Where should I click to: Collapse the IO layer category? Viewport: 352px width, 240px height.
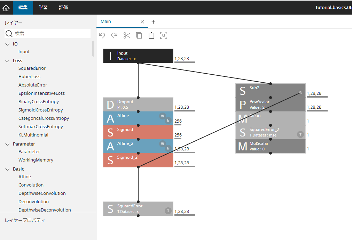coord(8,44)
